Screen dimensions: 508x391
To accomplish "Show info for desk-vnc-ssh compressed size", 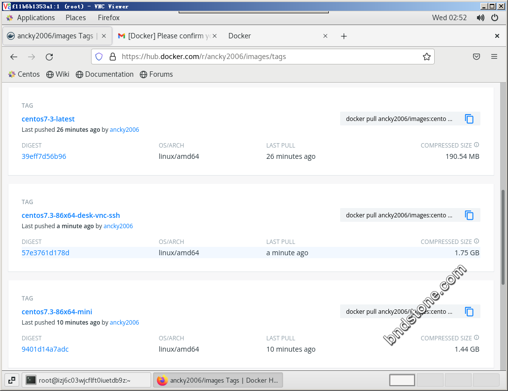I will coord(476,241).
